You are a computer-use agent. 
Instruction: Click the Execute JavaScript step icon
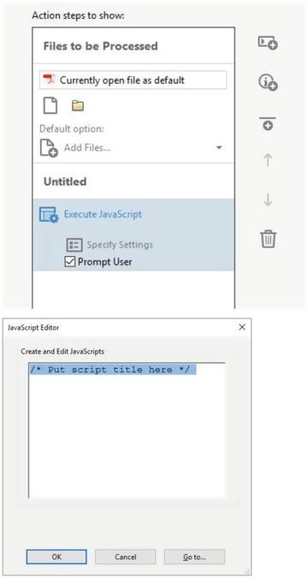pyautogui.click(x=49, y=215)
